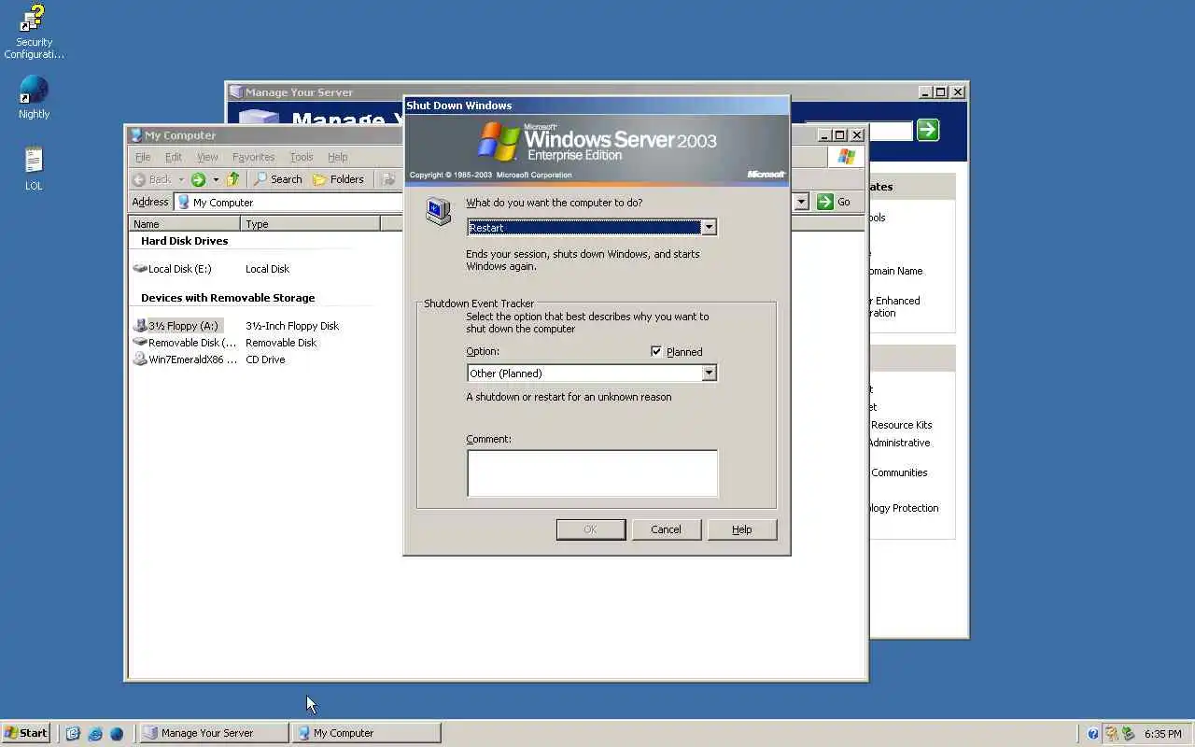Open the Help menu in My Computer
Viewport: 1195px width, 747px height.
337,157
